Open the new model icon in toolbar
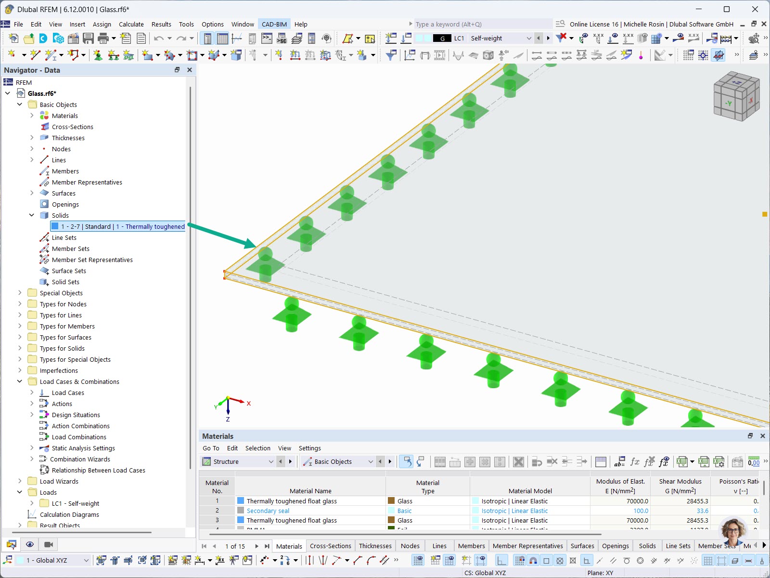 13,39
